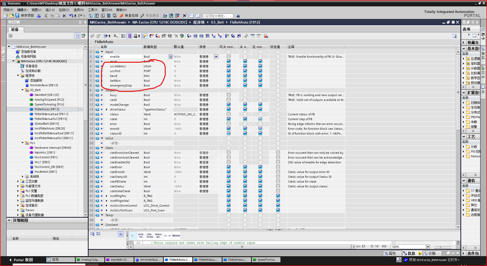Click the know-how protection lock icon
487x266 pixels.
266,36
